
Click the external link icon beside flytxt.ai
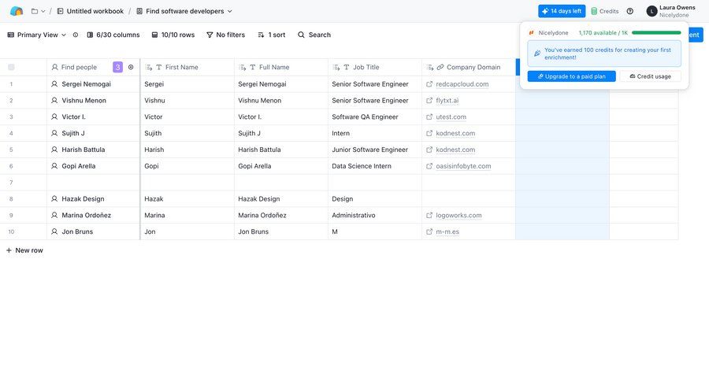click(x=429, y=100)
